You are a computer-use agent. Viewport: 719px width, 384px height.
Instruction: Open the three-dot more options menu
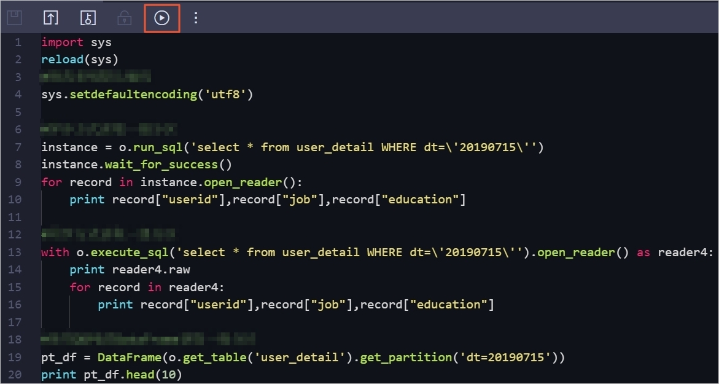point(196,18)
